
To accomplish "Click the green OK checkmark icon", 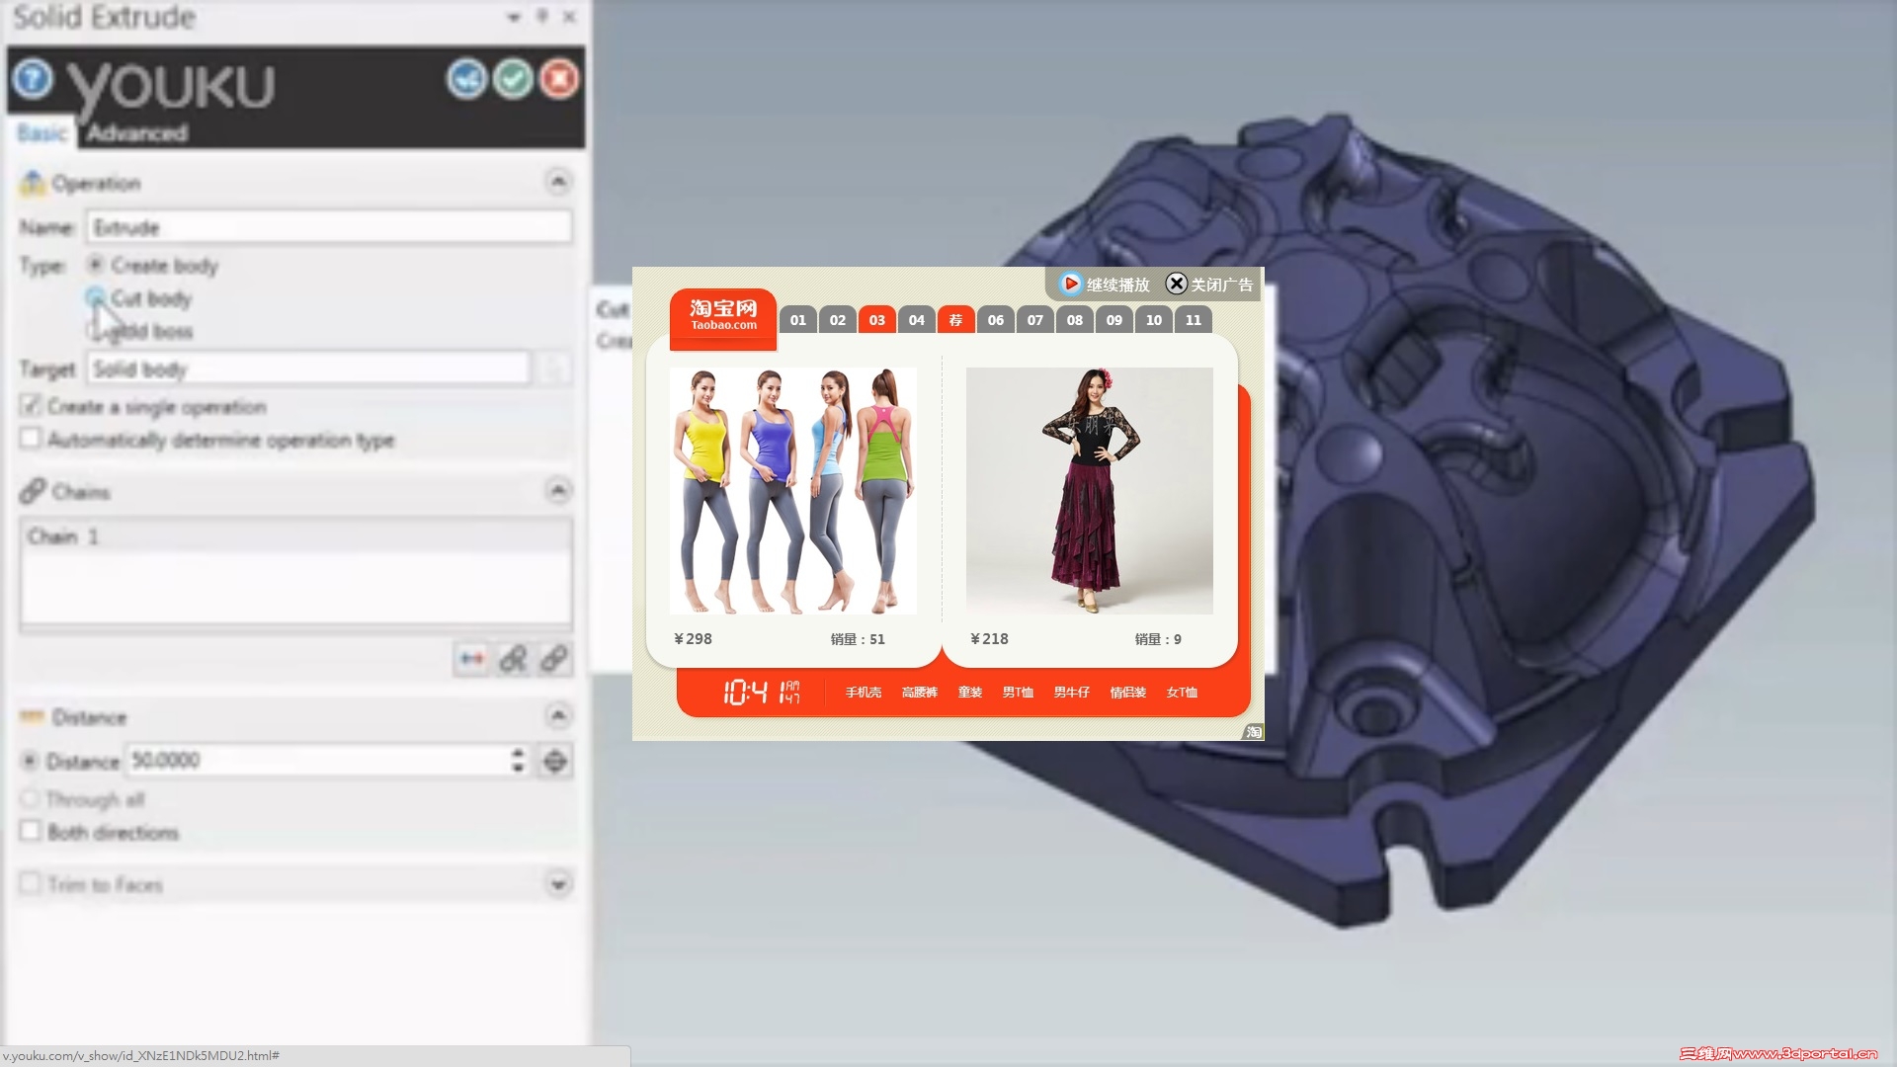I will pos(513,79).
